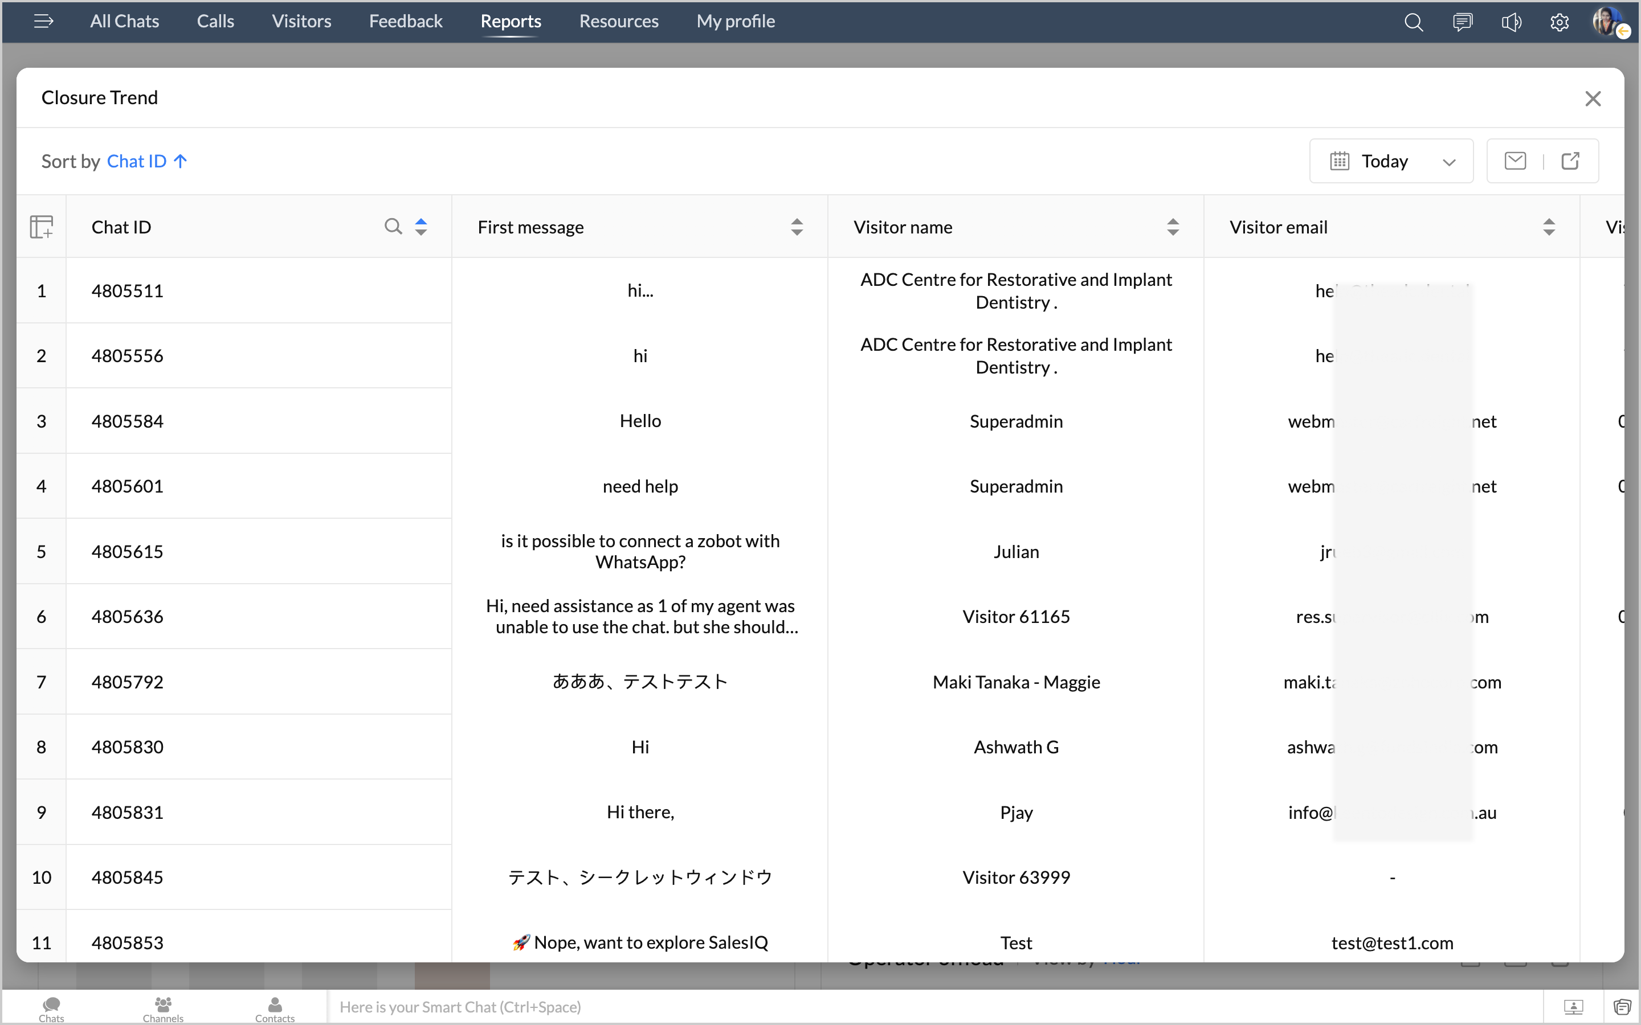Image resolution: width=1641 pixels, height=1025 pixels.
Task: Switch to the All Chats tab
Action: 125,22
